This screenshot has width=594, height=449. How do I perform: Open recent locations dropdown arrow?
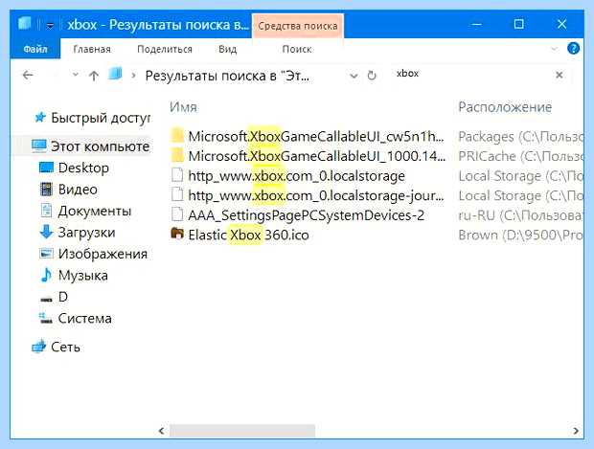pos(76,75)
